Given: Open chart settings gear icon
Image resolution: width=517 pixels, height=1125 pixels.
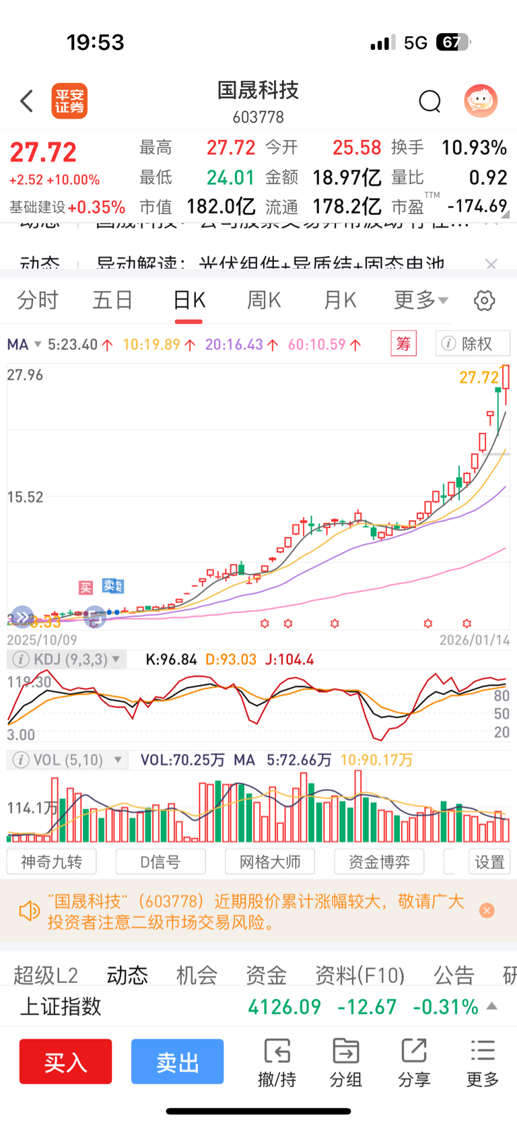Looking at the screenshot, I should coord(484,300).
